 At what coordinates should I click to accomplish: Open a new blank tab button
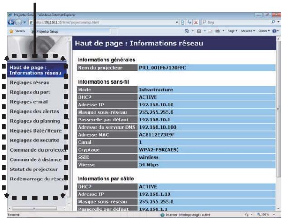[x=114, y=32]
